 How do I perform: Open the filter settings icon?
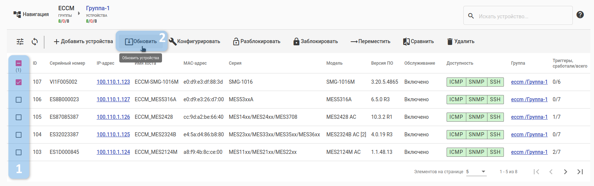click(x=20, y=42)
